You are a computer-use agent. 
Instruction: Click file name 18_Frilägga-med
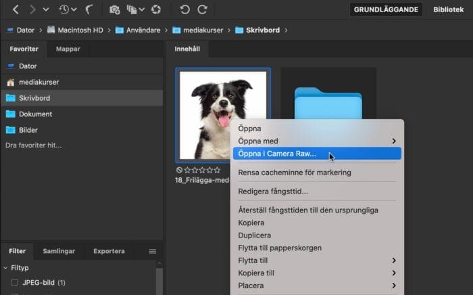(202, 180)
